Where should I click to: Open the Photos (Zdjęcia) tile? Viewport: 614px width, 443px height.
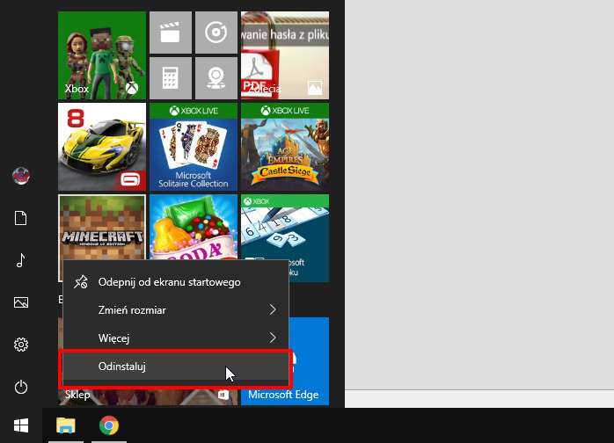pos(285,55)
